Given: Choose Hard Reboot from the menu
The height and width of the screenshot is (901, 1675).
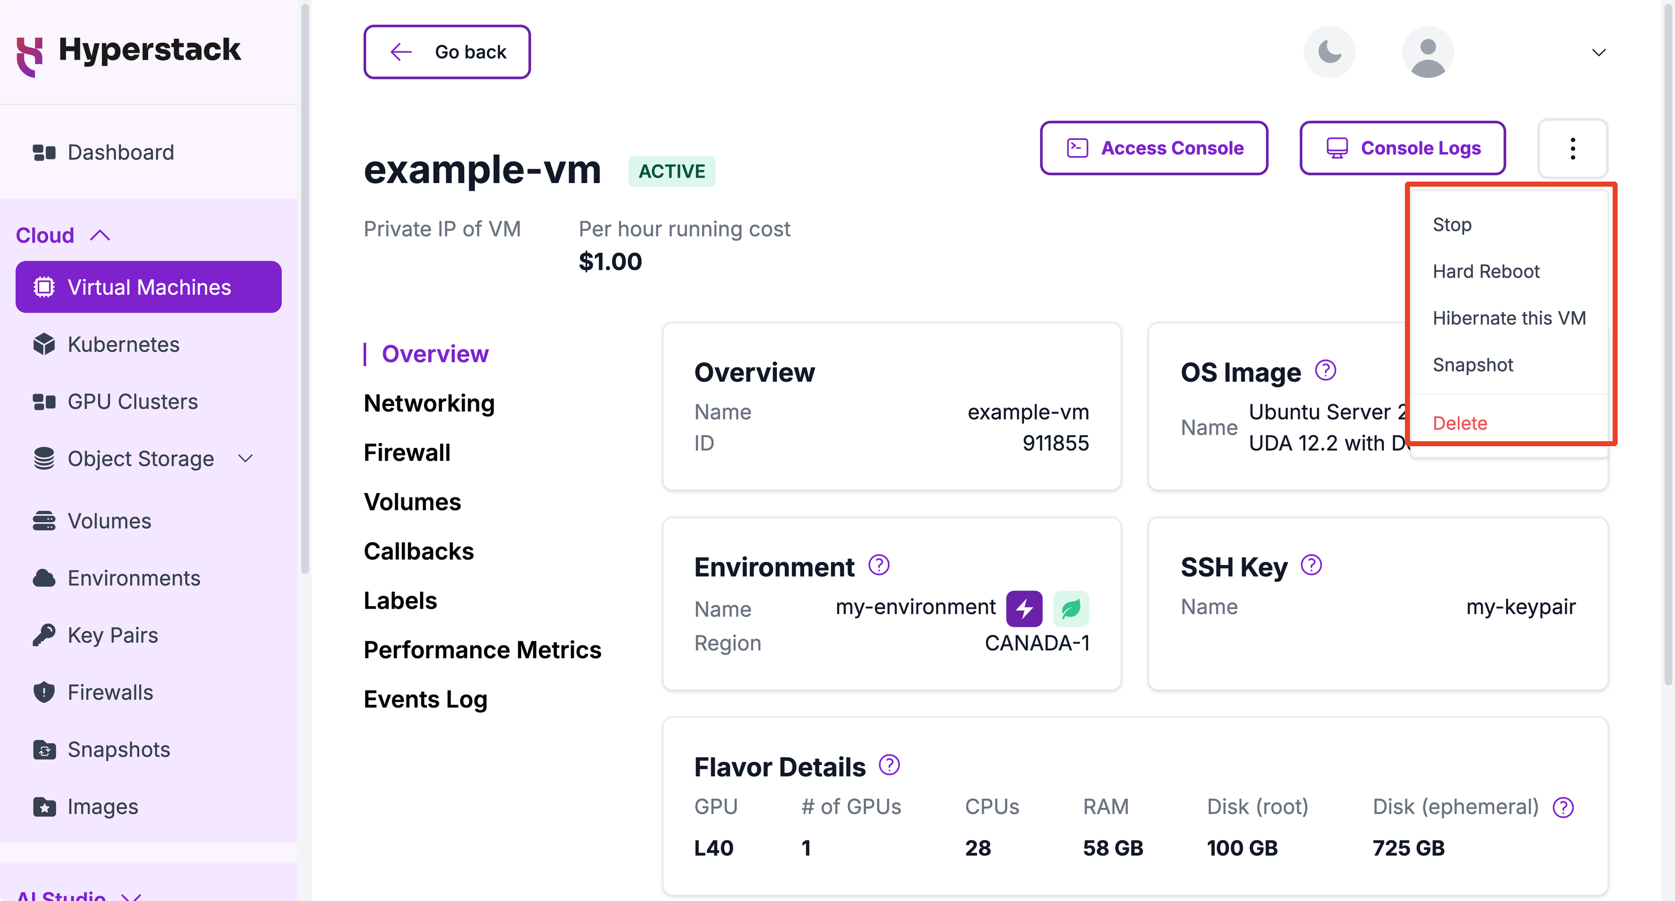Looking at the screenshot, I should click(1486, 271).
